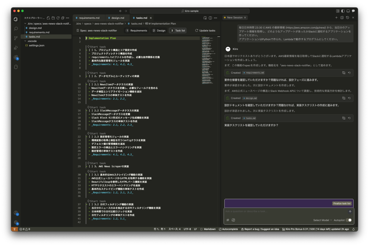
Task: Open tasks.md file chip in chat
Action: point(249,118)
